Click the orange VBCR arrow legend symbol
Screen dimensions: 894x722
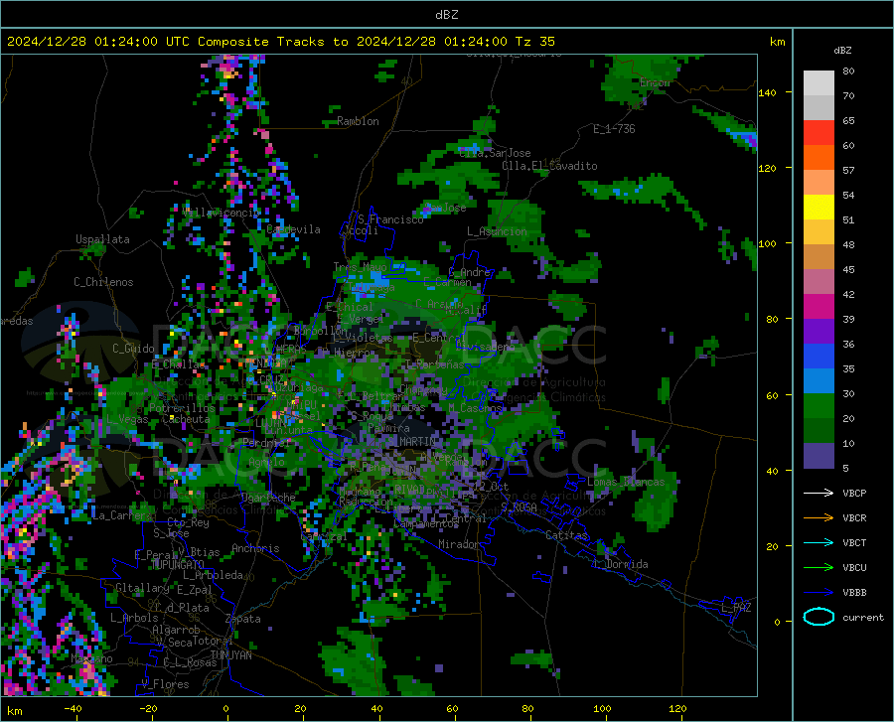(x=819, y=518)
